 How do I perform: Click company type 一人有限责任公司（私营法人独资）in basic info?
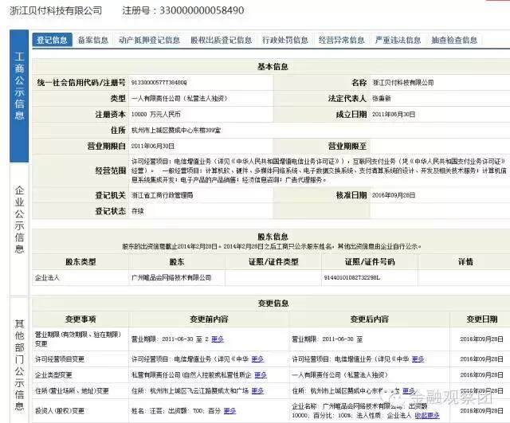point(179,99)
